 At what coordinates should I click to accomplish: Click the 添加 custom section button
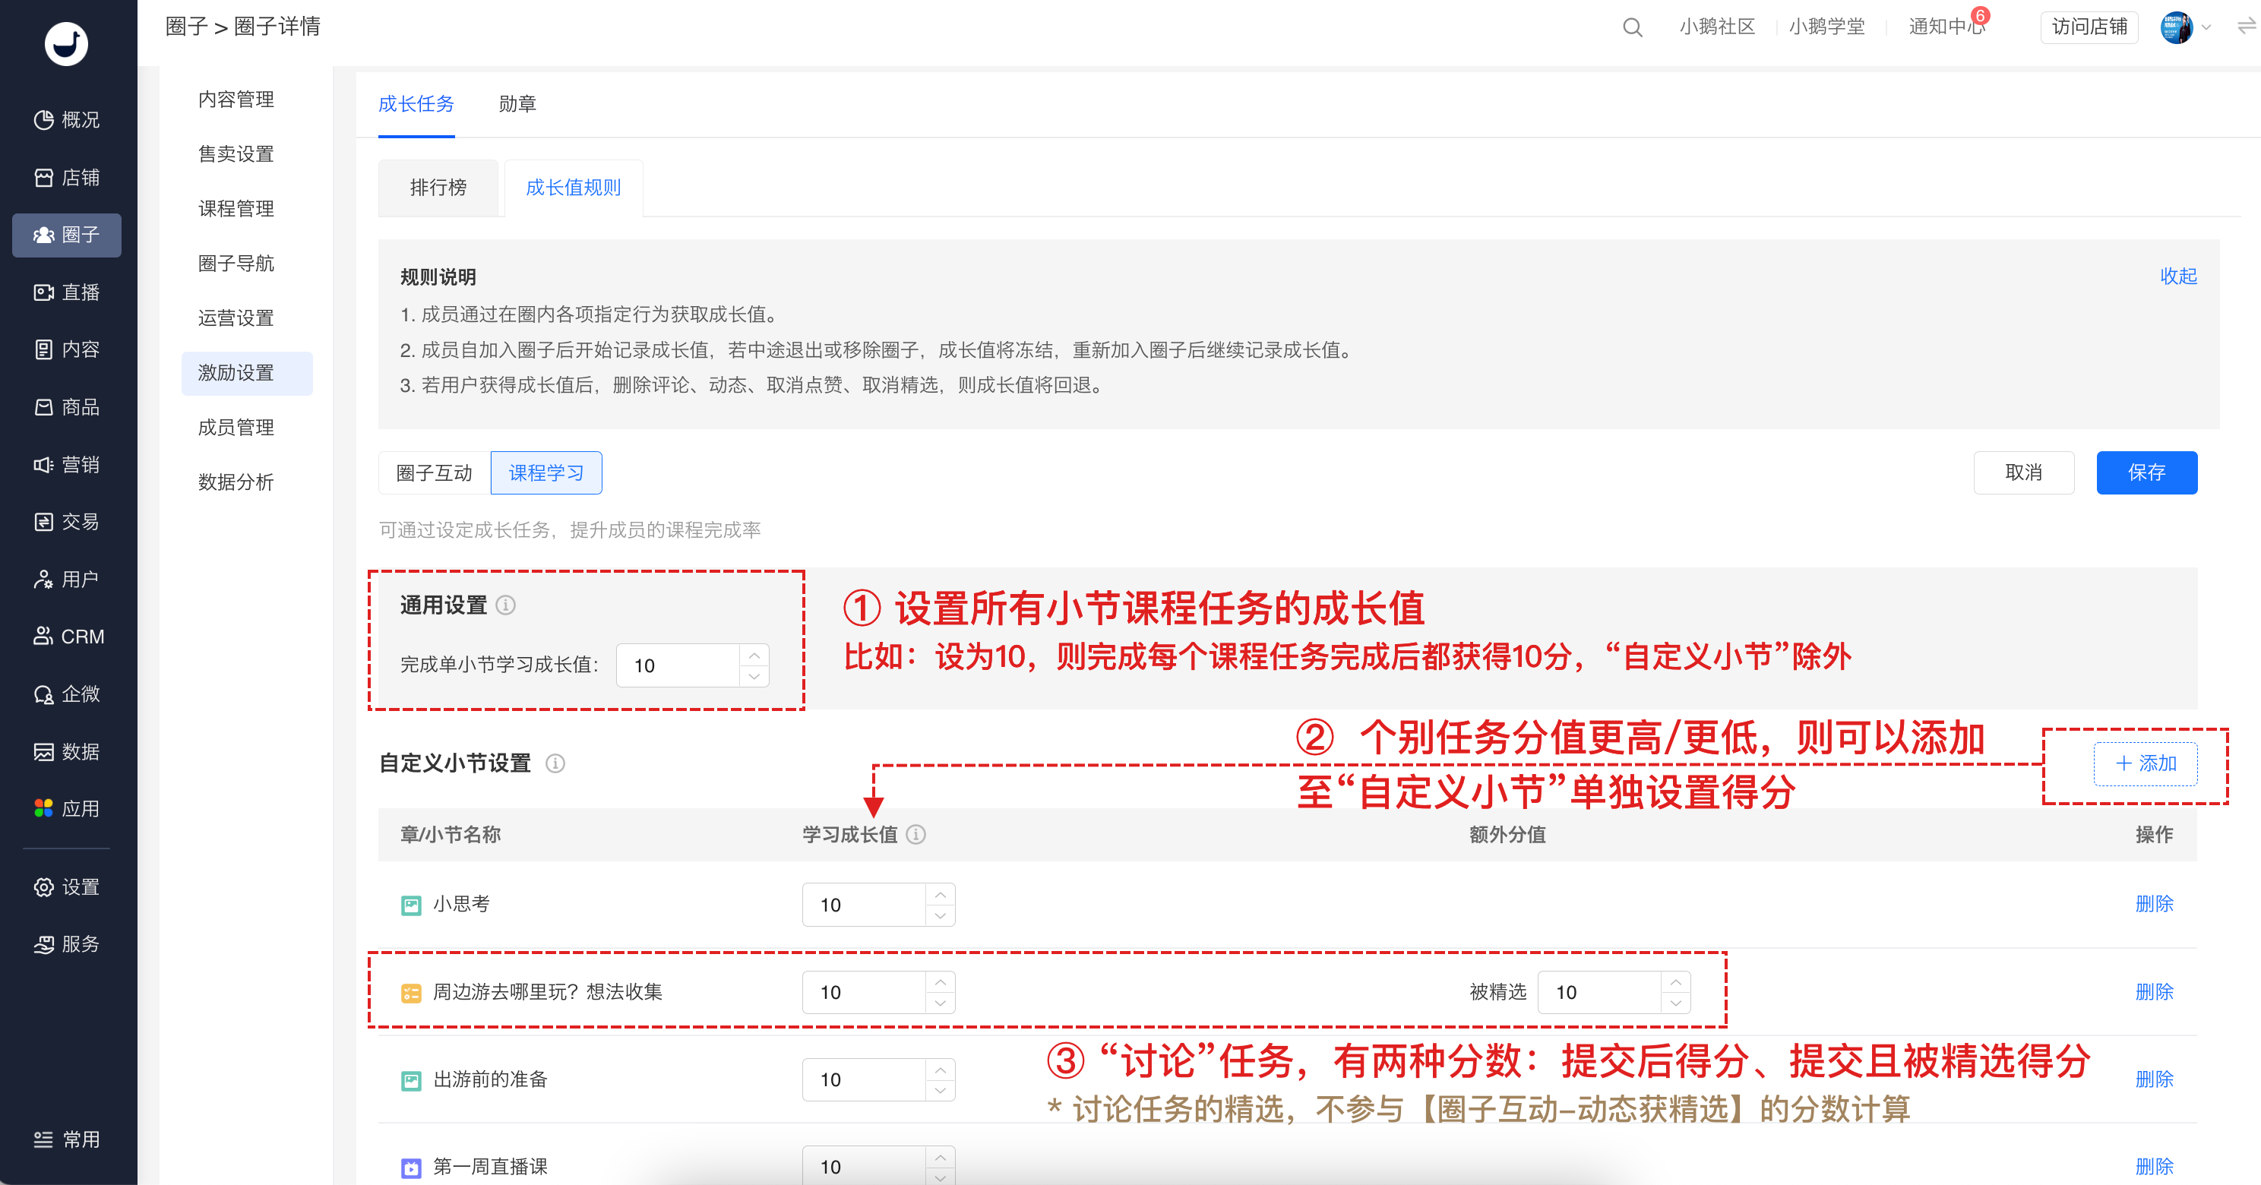pyautogui.click(x=2146, y=763)
